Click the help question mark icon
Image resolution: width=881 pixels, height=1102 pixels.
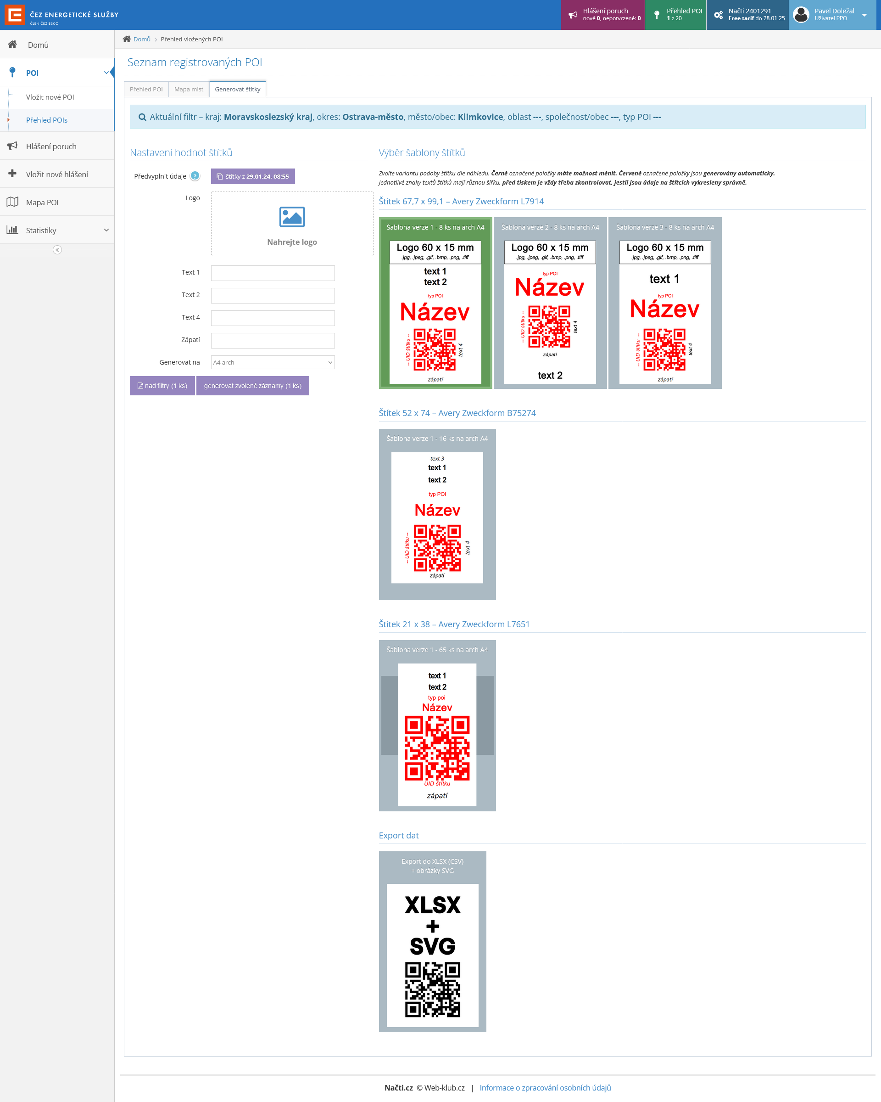pyautogui.click(x=195, y=176)
